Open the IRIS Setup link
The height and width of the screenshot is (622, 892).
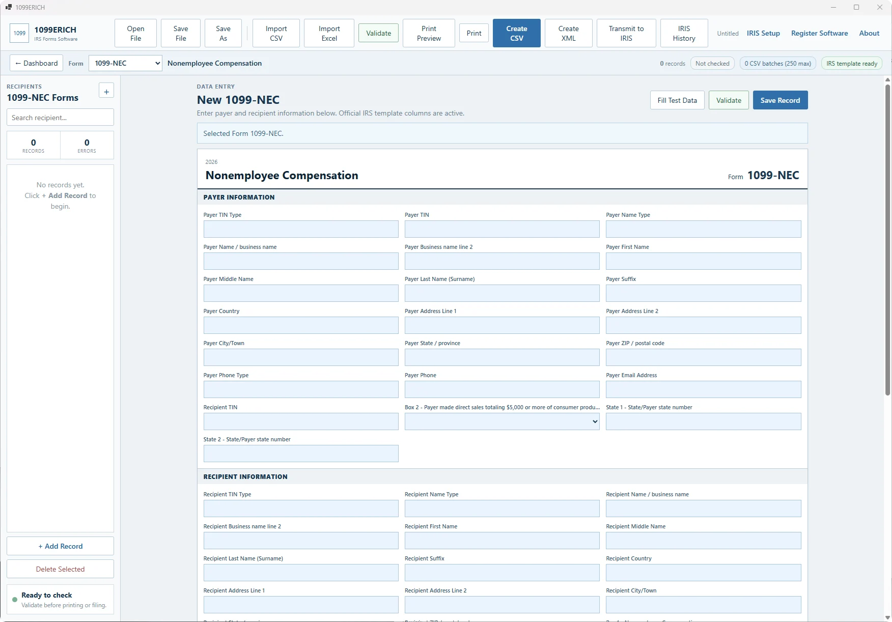(x=763, y=33)
